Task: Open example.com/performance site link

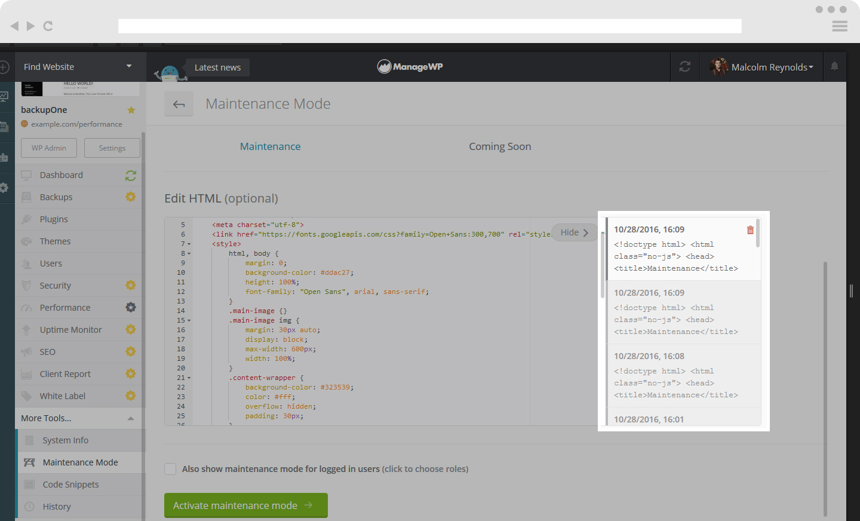Action: click(76, 124)
